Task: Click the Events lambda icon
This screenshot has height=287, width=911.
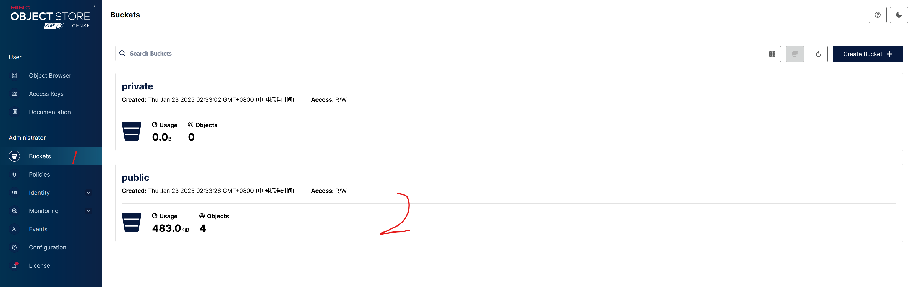Action: point(14,229)
